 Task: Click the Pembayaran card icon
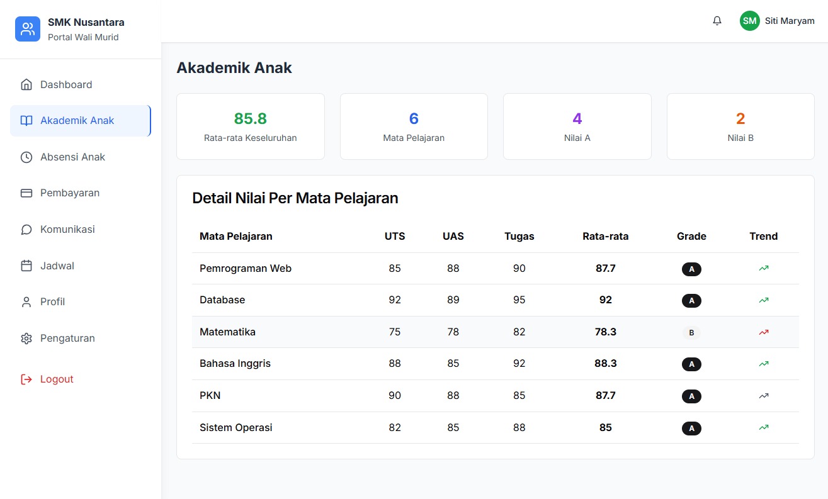point(26,193)
